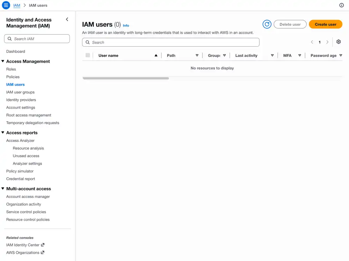
Task: Toggle the select-all users checkbox
Action: point(88,55)
